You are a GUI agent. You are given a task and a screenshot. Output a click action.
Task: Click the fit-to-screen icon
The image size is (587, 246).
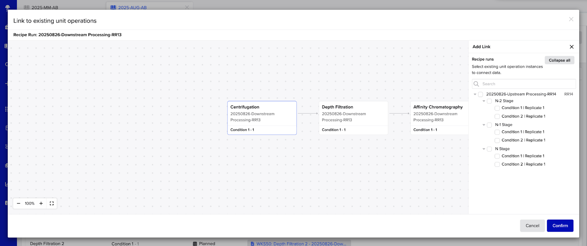(x=52, y=203)
